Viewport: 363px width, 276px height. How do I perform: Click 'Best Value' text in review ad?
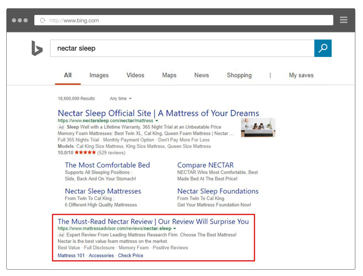[x=69, y=248]
